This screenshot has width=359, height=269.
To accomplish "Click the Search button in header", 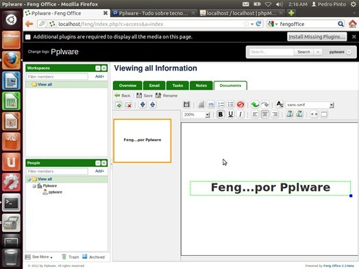I will pyautogui.click(x=304, y=52).
